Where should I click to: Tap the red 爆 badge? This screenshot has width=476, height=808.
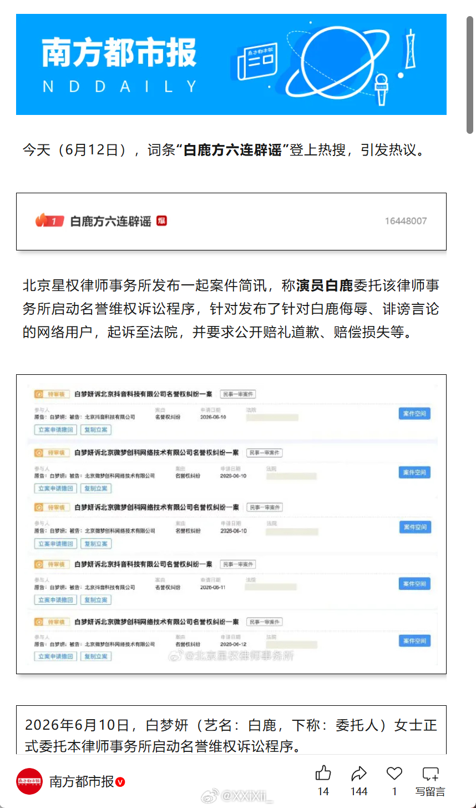[161, 221]
